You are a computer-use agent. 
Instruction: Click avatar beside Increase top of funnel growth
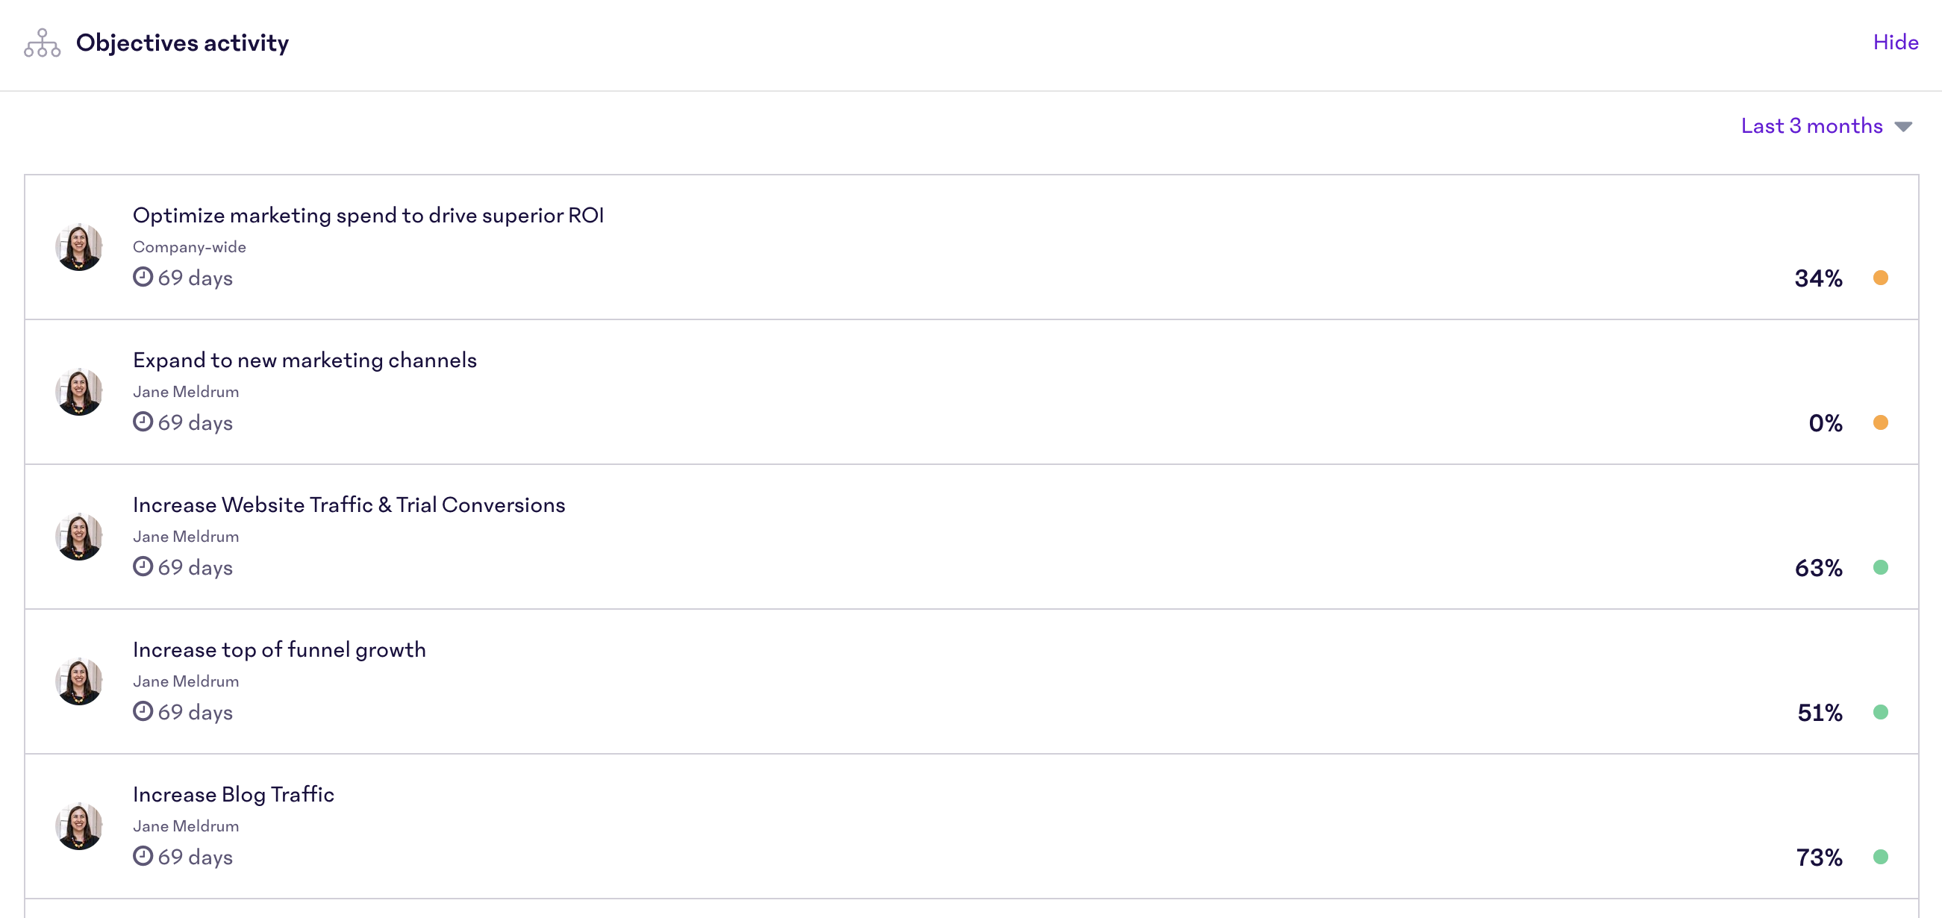click(79, 681)
